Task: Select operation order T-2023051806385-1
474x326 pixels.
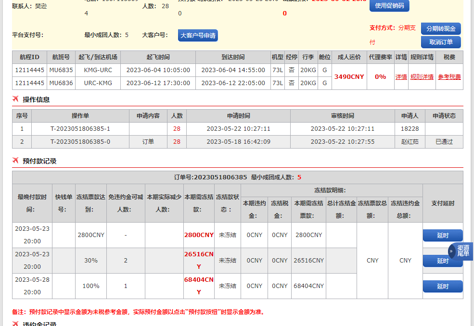Action: pyautogui.click(x=80, y=129)
